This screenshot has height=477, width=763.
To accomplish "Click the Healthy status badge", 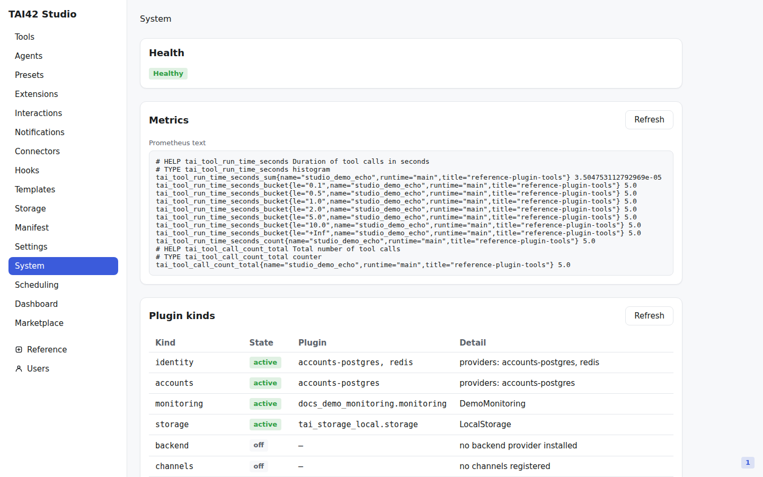I will coord(168,74).
